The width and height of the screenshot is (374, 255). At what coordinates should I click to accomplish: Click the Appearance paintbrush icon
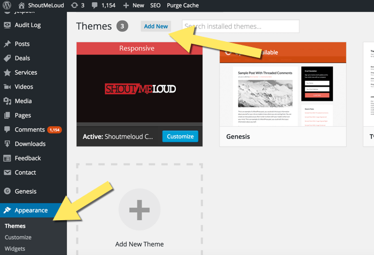(x=7, y=210)
